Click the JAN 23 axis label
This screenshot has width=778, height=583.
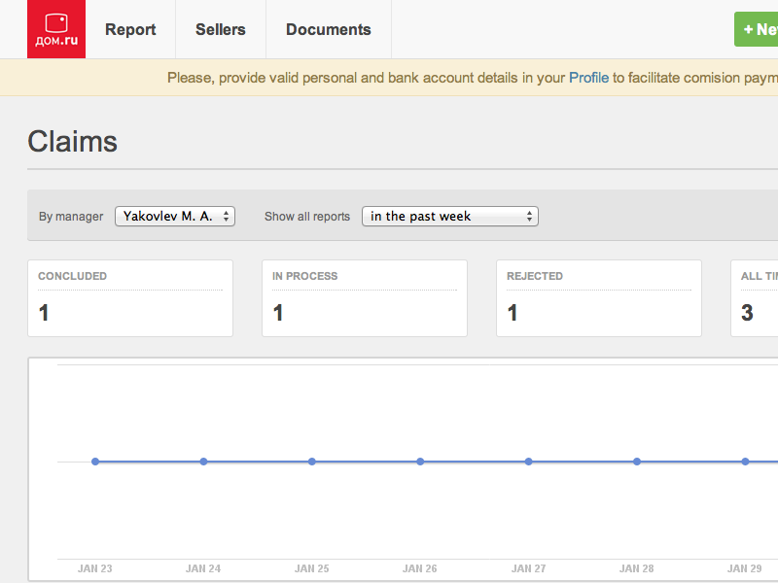coord(94,568)
